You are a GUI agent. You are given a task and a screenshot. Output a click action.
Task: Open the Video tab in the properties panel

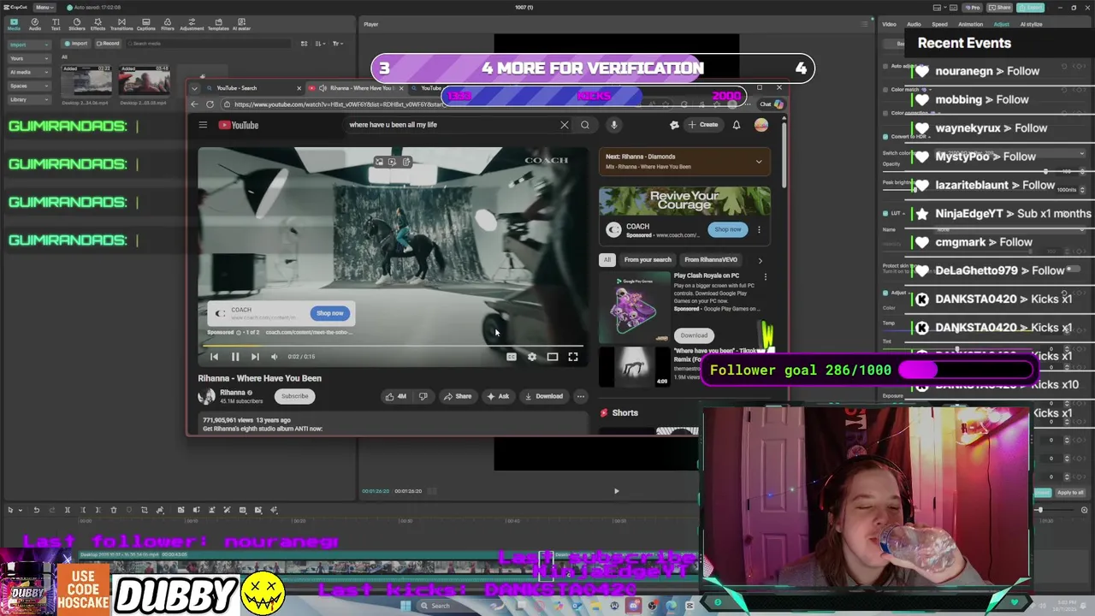coord(890,24)
